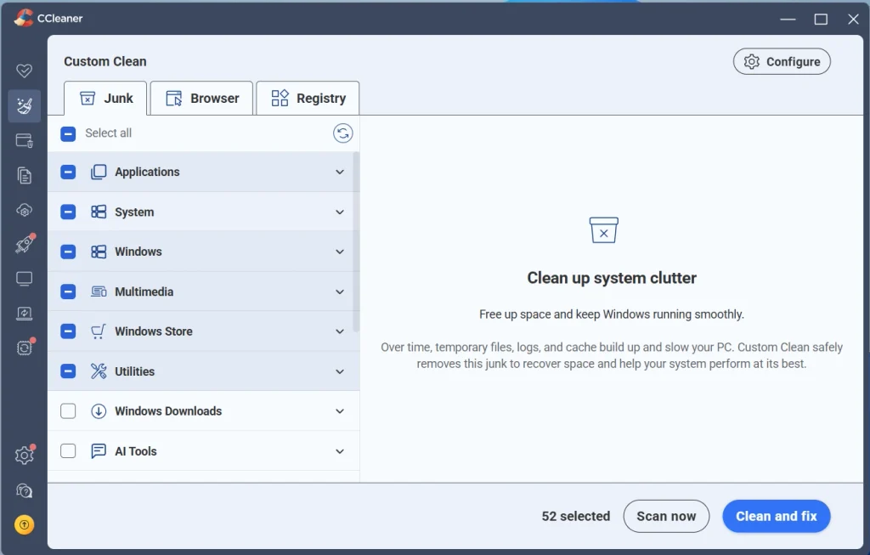Check the AI Tools checkbox
Viewport: 870px width, 555px height.
(68, 450)
